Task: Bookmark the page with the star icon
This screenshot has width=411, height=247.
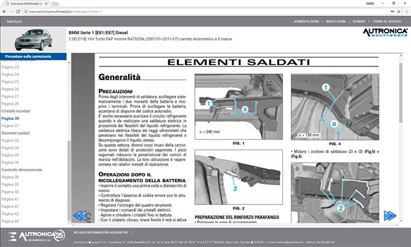Action: [x=399, y=12]
